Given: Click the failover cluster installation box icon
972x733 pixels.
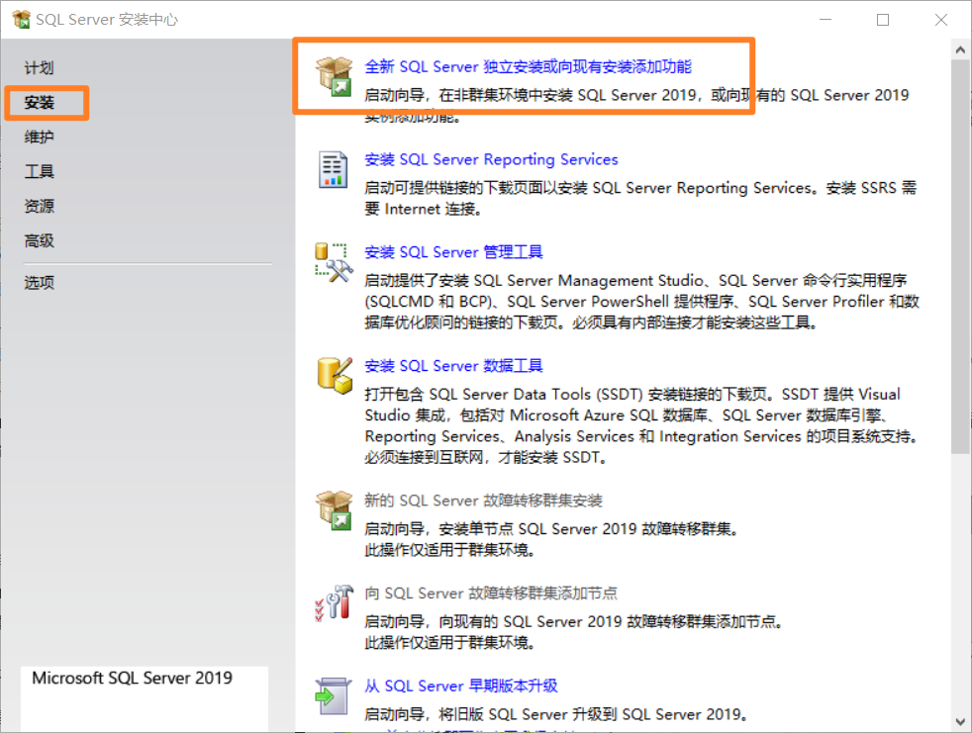Looking at the screenshot, I should pos(335,510).
